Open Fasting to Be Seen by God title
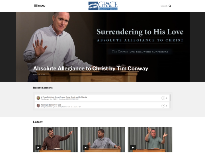 click(x=51, y=105)
